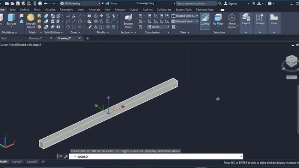This screenshot has height=168, width=299.
Task: Expand the Solid Editing panel
Action: (53, 32)
